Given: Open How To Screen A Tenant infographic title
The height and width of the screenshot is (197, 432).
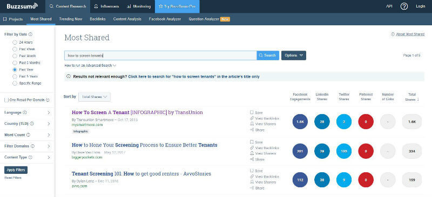Looking at the screenshot, I should tap(137, 112).
